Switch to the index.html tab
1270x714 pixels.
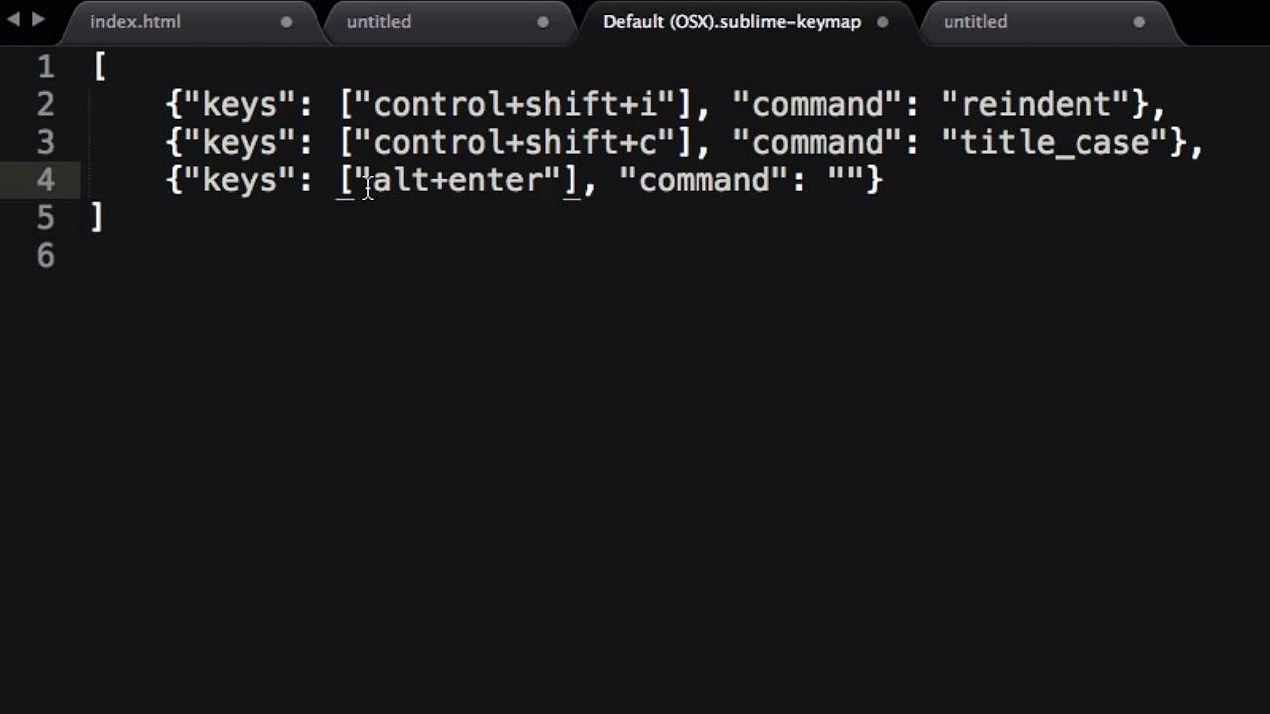[135, 22]
